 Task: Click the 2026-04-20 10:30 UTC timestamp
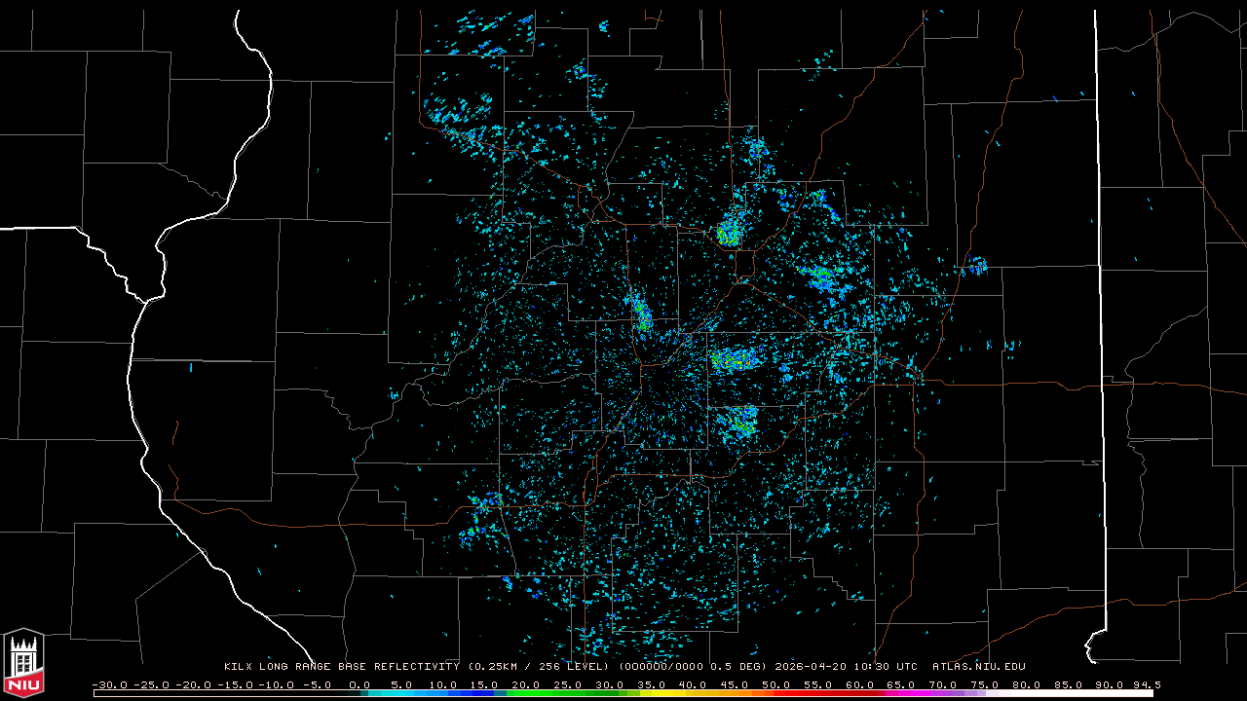(x=846, y=667)
